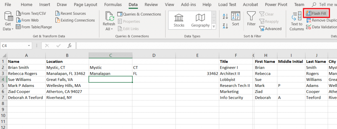Screen dimensions: 337x129
Task: Open the Sort dialog
Action: click(236, 19)
